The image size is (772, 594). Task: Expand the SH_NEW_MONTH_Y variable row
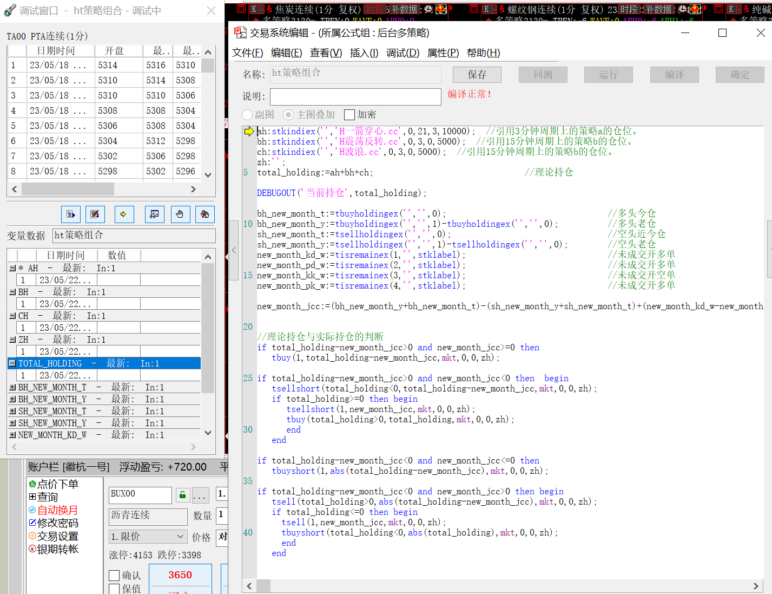point(12,423)
